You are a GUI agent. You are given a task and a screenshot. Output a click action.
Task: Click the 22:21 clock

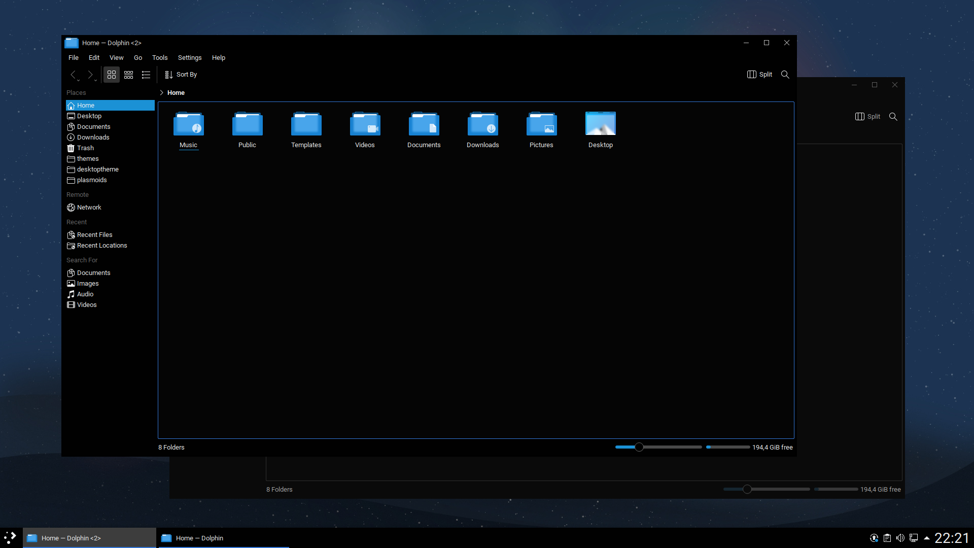point(952,538)
